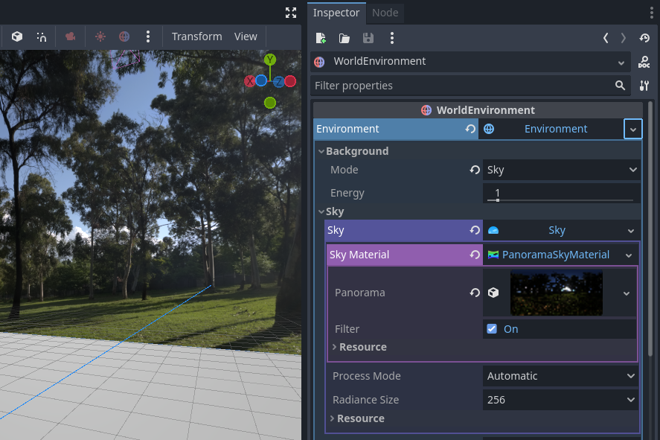The height and width of the screenshot is (440, 660).
Task: Load an existing resource from disk
Action: pyautogui.click(x=345, y=38)
